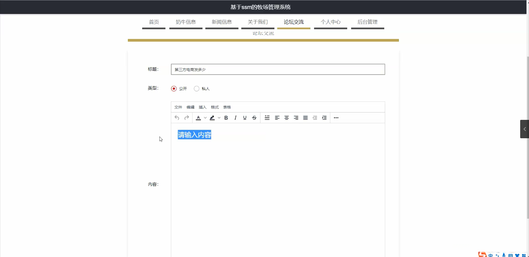
Task: Show more toolbar options (three dots)
Action: tap(336, 118)
